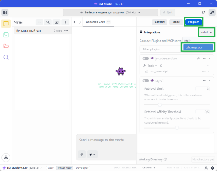Open the Install dropdown
Viewport: 217px width, 171px height.
206,32
